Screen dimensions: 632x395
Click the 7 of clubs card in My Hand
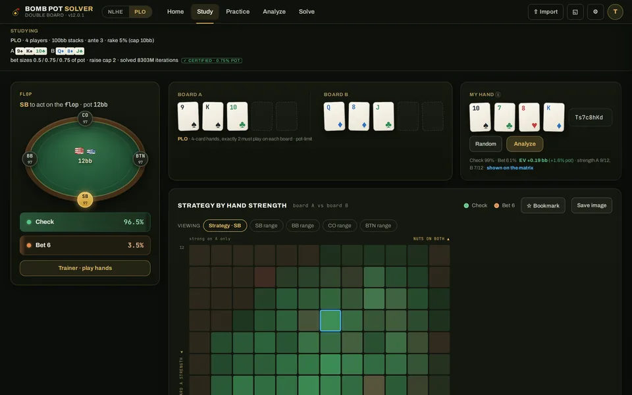pyautogui.click(x=505, y=117)
